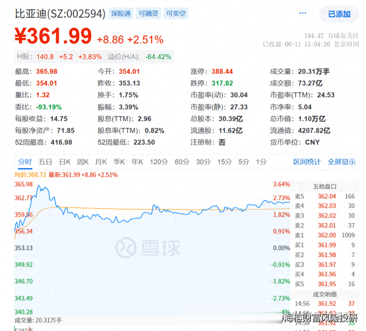Click the 每股收益 value 14.75
Screen dimensions: 366x331
tap(58, 119)
